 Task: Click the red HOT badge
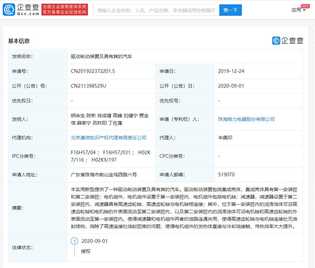(x=305, y=6)
